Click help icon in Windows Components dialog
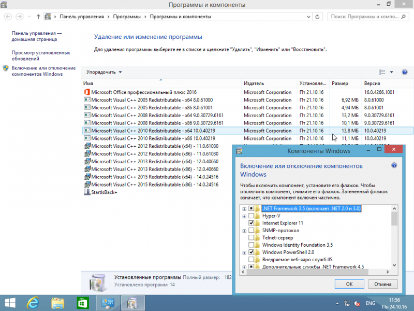 (x=394, y=165)
